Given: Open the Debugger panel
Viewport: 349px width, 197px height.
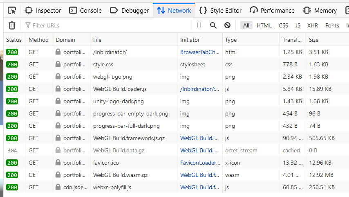Looking at the screenshot, I should [129, 11].
